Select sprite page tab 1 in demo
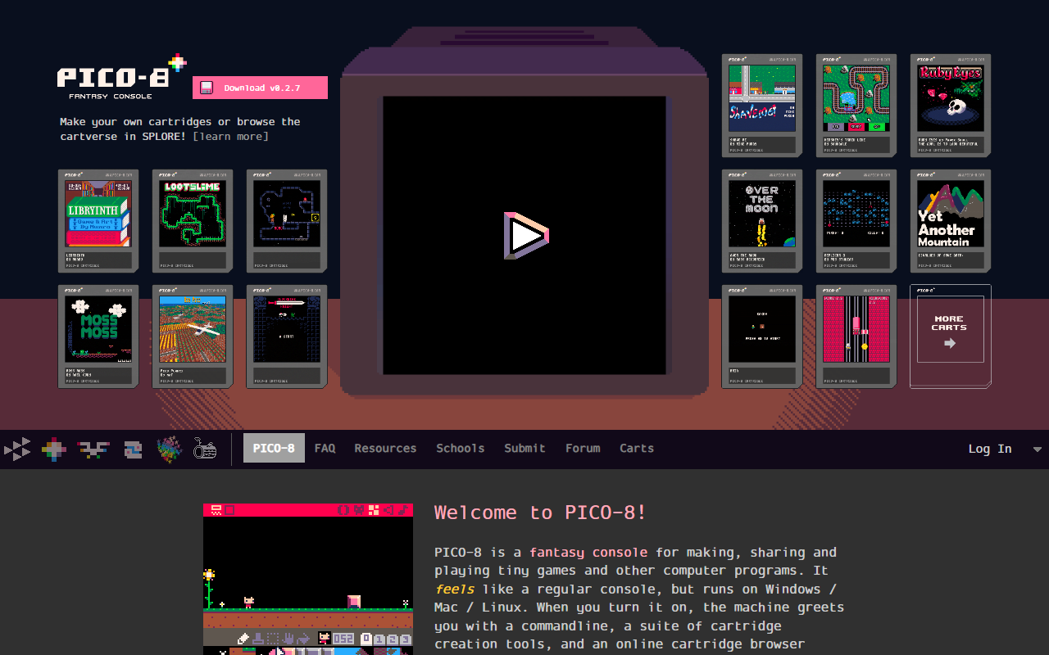 tap(379, 639)
